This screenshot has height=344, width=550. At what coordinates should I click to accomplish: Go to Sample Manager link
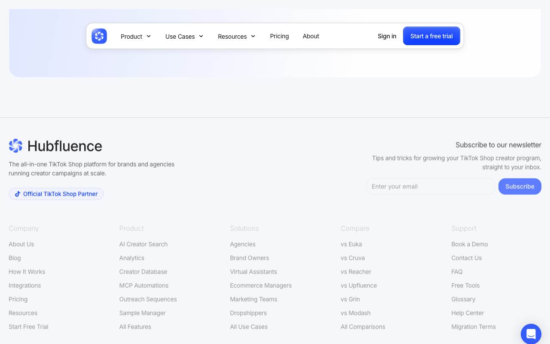point(143,313)
